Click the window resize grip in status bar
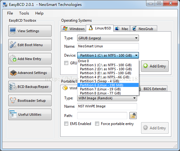Viewport: 180px width, 151px height. [175, 146]
